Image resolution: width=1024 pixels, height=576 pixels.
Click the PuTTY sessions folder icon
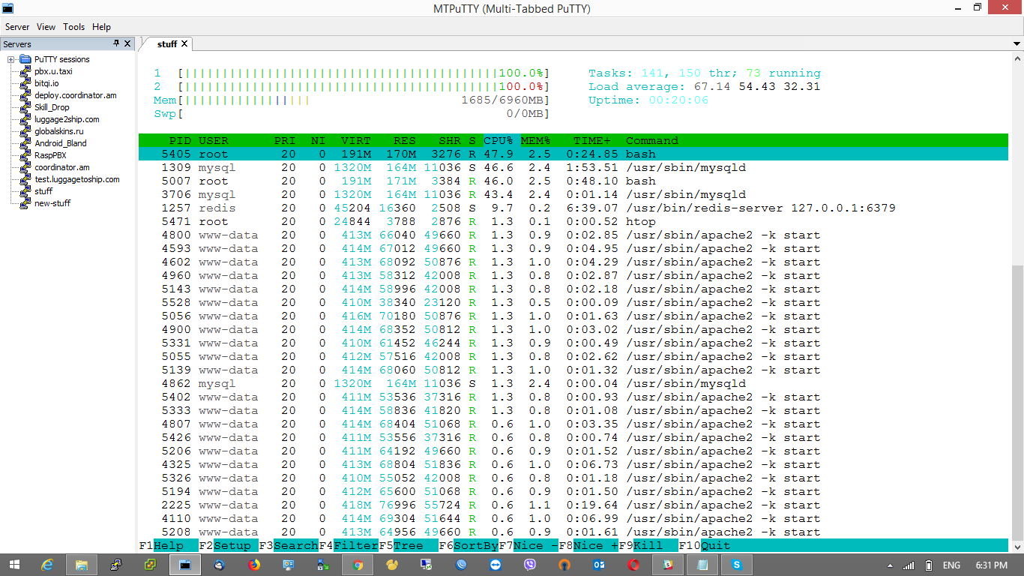coord(25,59)
